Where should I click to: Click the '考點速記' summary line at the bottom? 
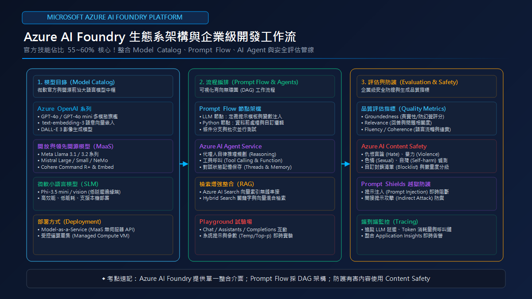(x=266, y=279)
